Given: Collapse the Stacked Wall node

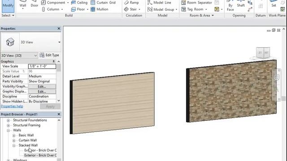Looking at the screenshot, I should (14, 145).
